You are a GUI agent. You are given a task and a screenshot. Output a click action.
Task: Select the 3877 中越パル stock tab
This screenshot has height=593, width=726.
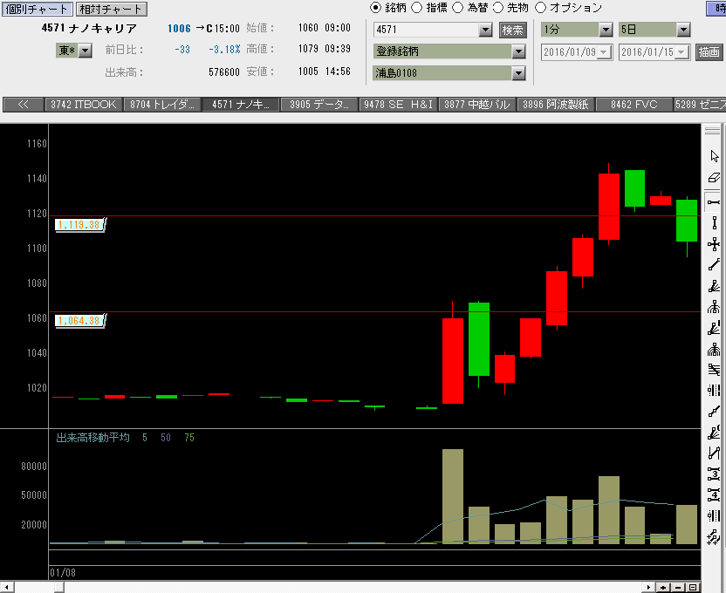tap(477, 105)
